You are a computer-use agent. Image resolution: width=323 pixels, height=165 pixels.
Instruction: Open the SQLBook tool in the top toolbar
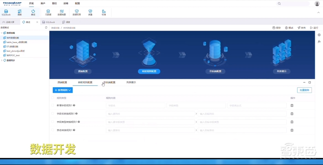click(x=6, y=13)
